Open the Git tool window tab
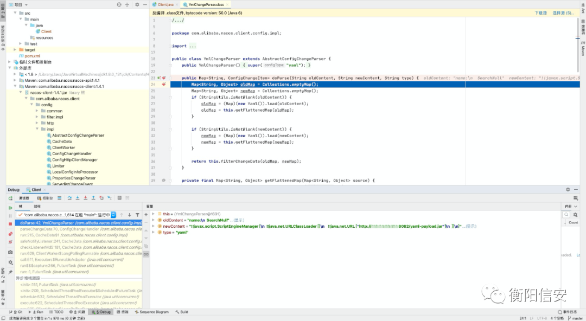 pos(16,312)
